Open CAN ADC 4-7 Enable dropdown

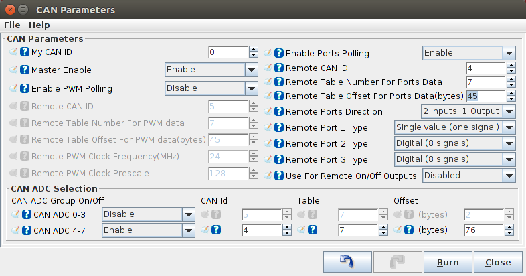(187, 230)
